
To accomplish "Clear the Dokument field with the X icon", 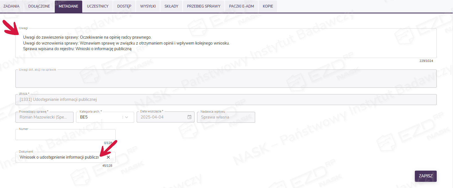I will click(x=108, y=157).
